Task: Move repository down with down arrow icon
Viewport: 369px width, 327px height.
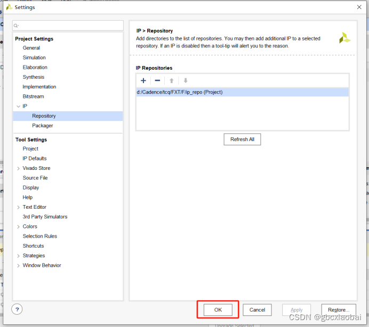Action: click(x=186, y=80)
